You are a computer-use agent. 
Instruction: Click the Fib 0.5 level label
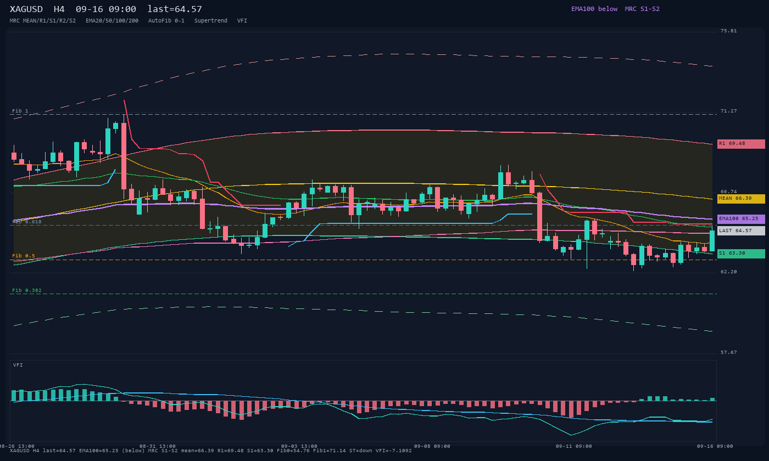(x=24, y=256)
